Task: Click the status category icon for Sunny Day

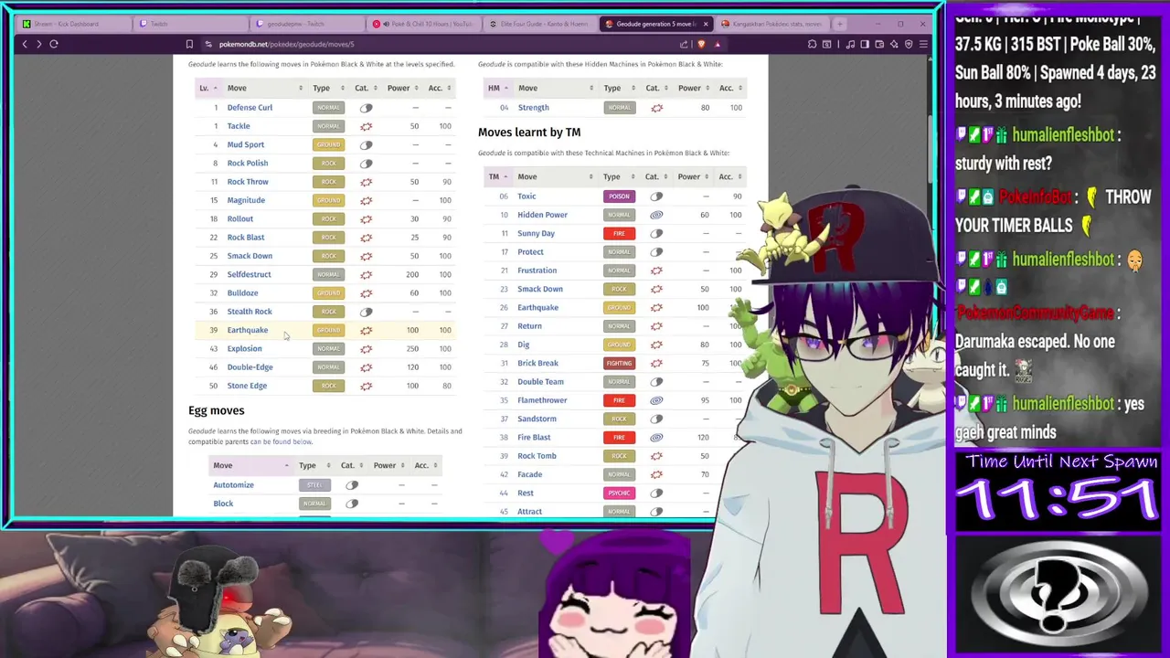Action: 656,233
